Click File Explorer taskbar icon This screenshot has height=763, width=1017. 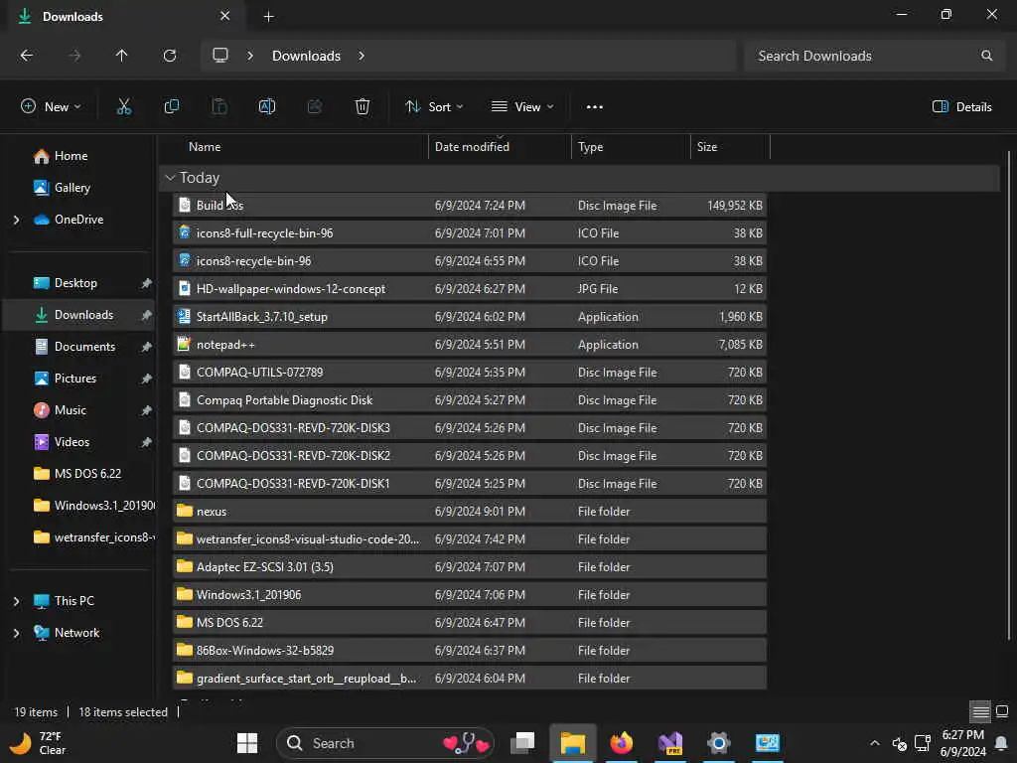[573, 743]
